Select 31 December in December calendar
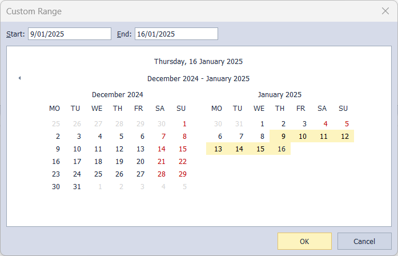Image resolution: width=398 pixels, height=256 pixels. (77, 186)
